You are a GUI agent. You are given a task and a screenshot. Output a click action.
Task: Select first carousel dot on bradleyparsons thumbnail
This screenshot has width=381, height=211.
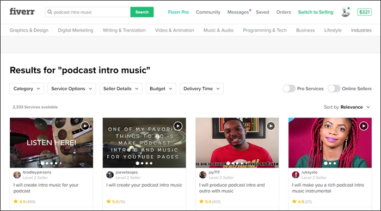(42, 163)
